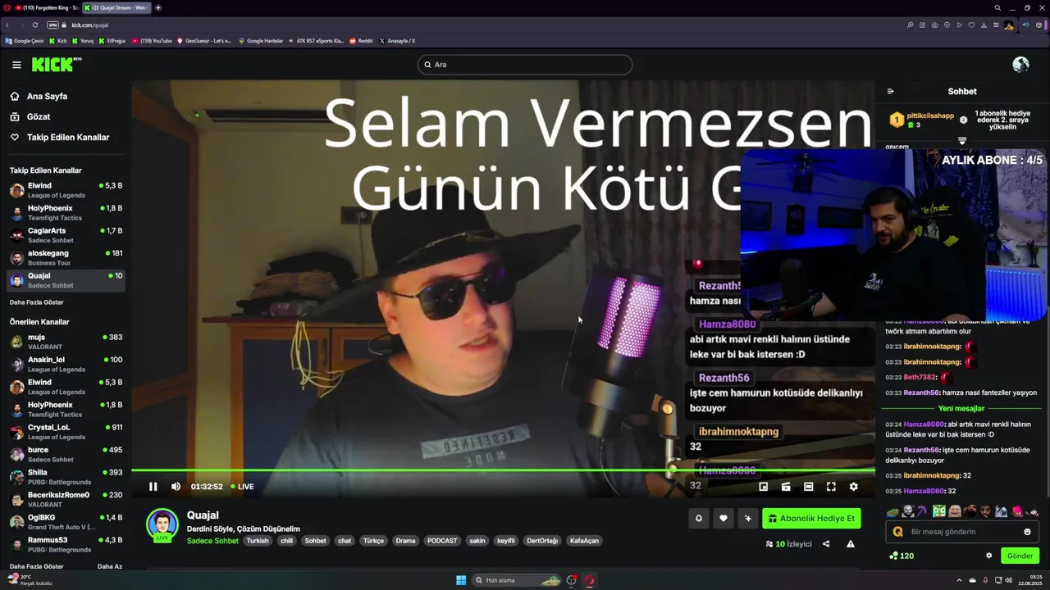The height and width of the screenshot is (590, 1050).
Task: Click the Quajal streamer avatar
Action: pyautogui.click(x=162, y=524)
